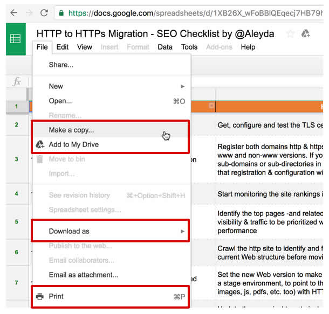Click the browser forward arrow
This screenshot has height=314, width=329.
[x=29, y=13]
